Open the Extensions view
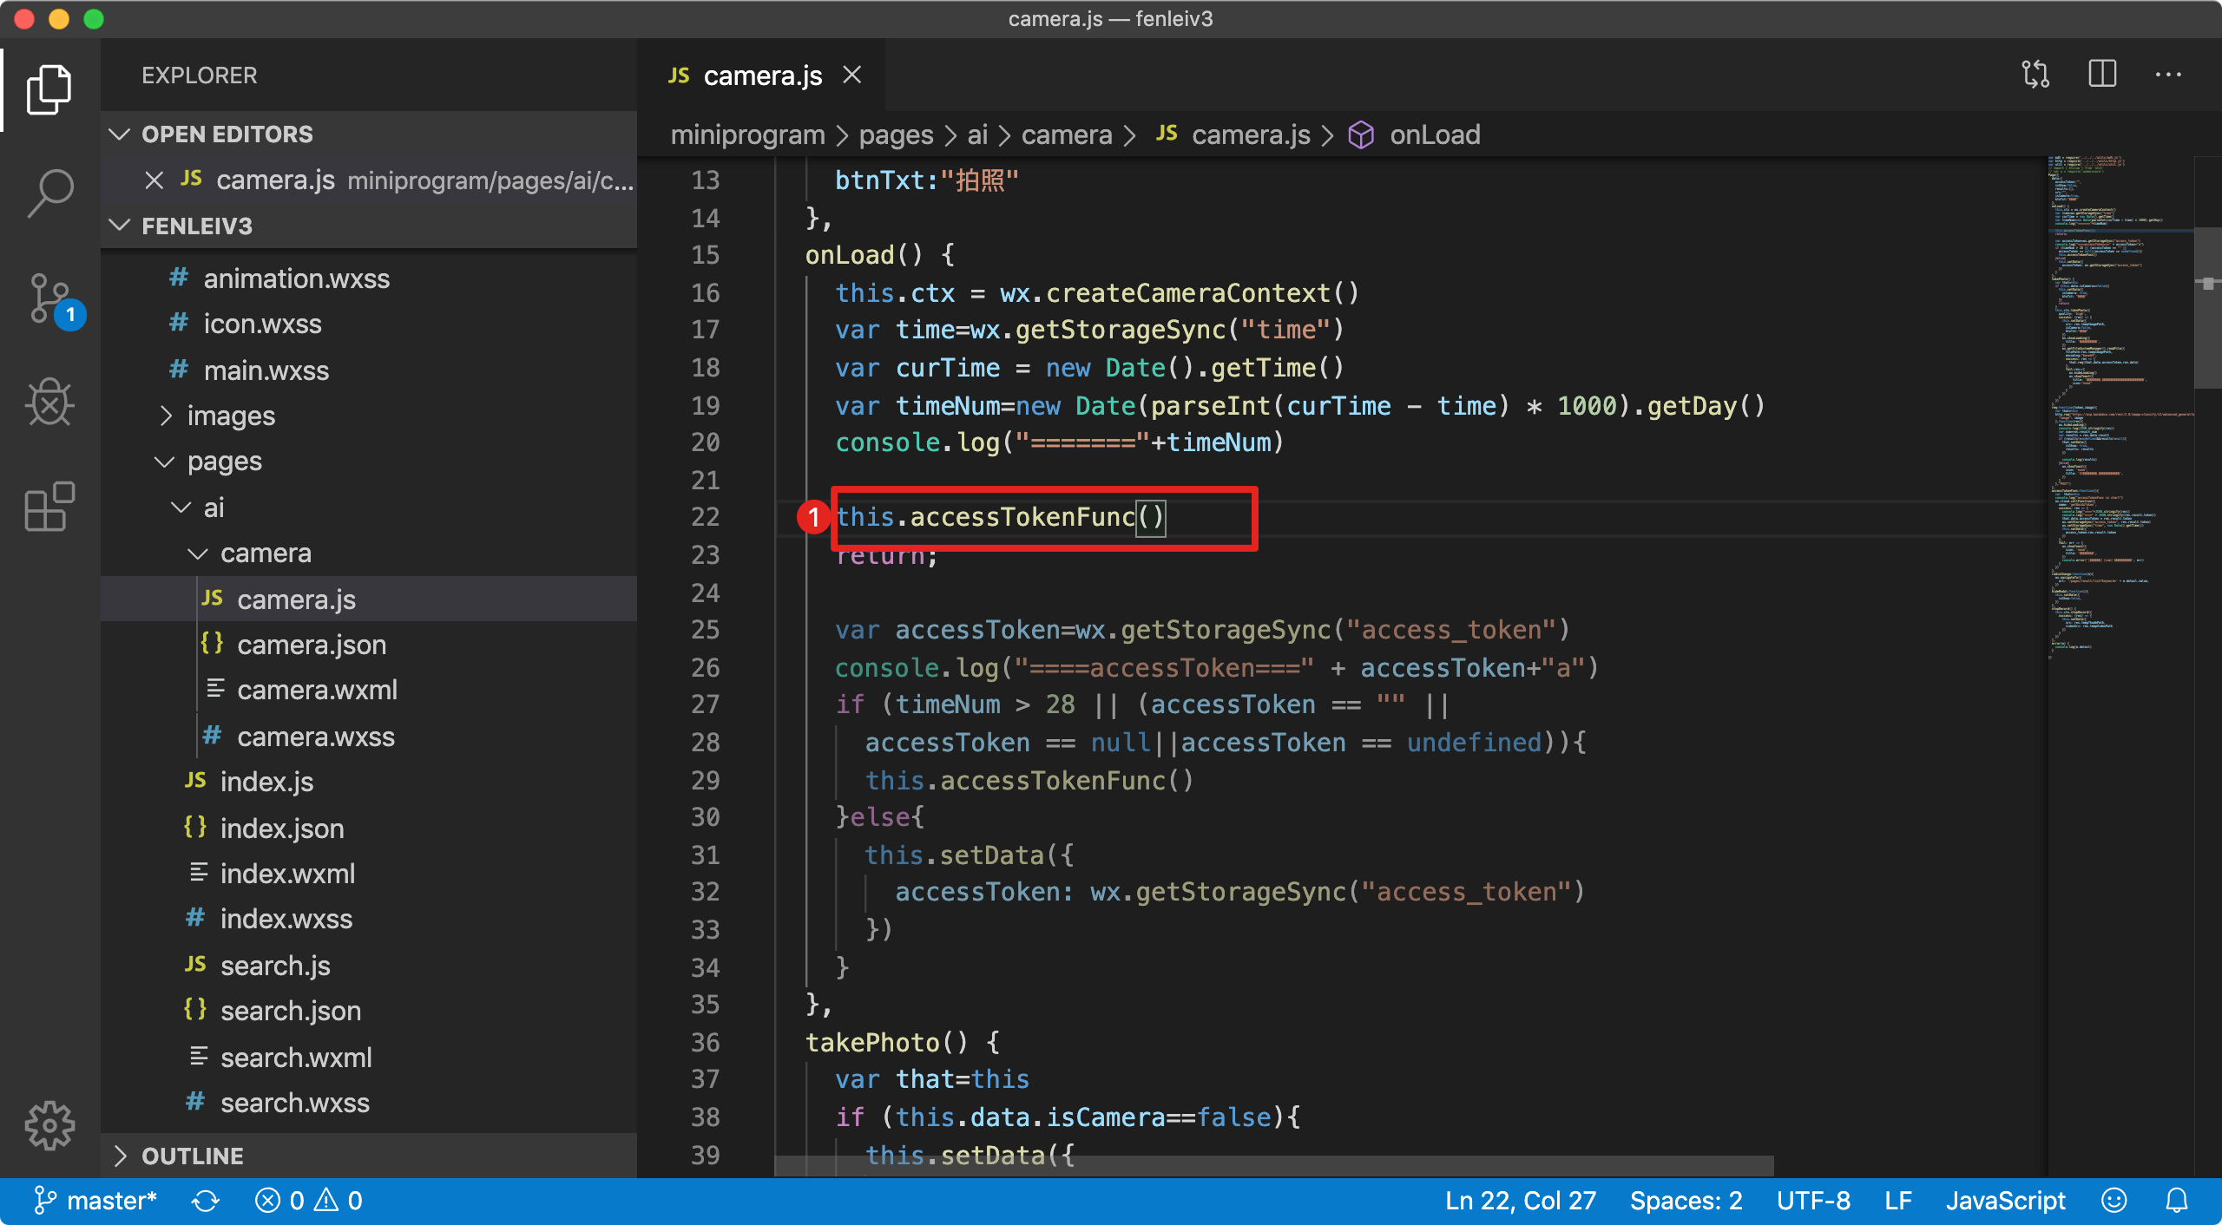 click(x=50, y=507)
